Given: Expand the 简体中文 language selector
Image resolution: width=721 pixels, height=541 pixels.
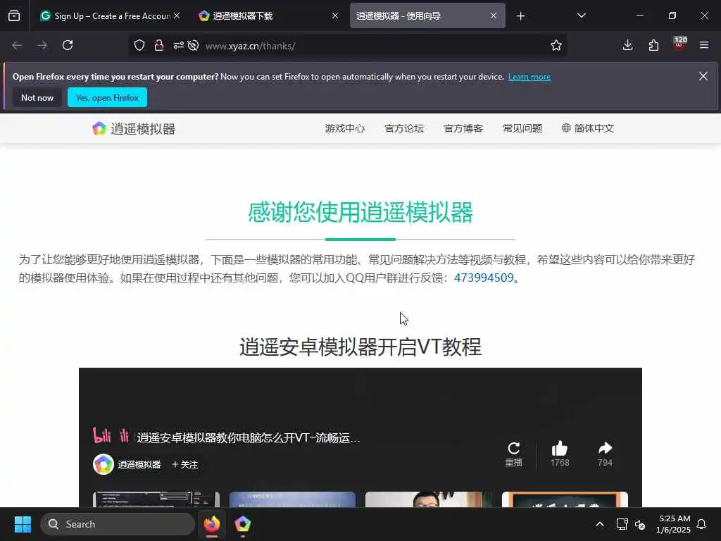Looking at the screenshot, I should 588,128.
